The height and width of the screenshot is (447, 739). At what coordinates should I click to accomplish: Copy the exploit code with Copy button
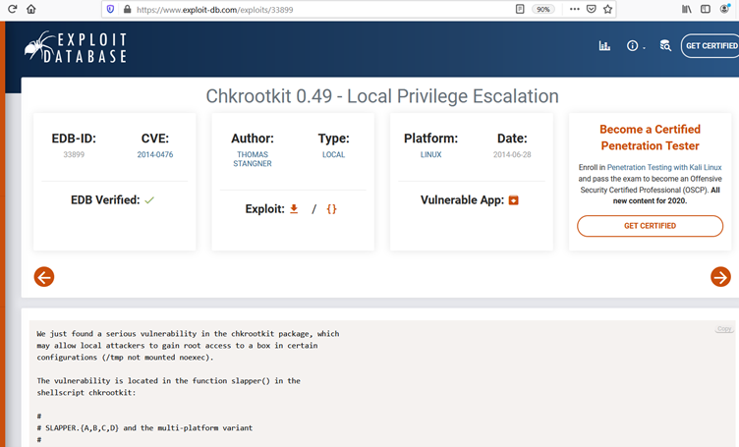[724, 329]
